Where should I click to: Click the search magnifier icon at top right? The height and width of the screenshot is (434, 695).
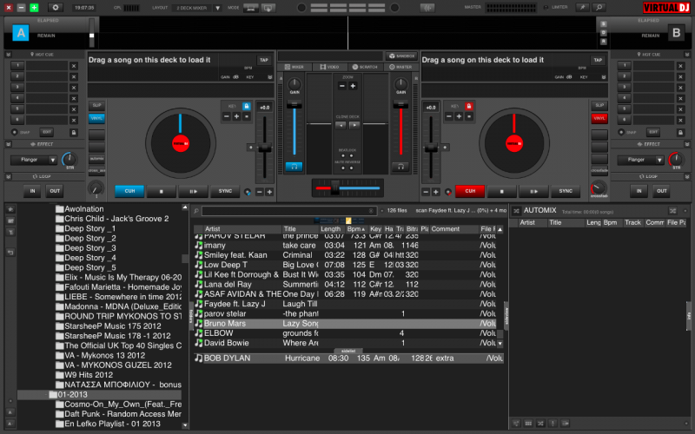pos(599,8)
